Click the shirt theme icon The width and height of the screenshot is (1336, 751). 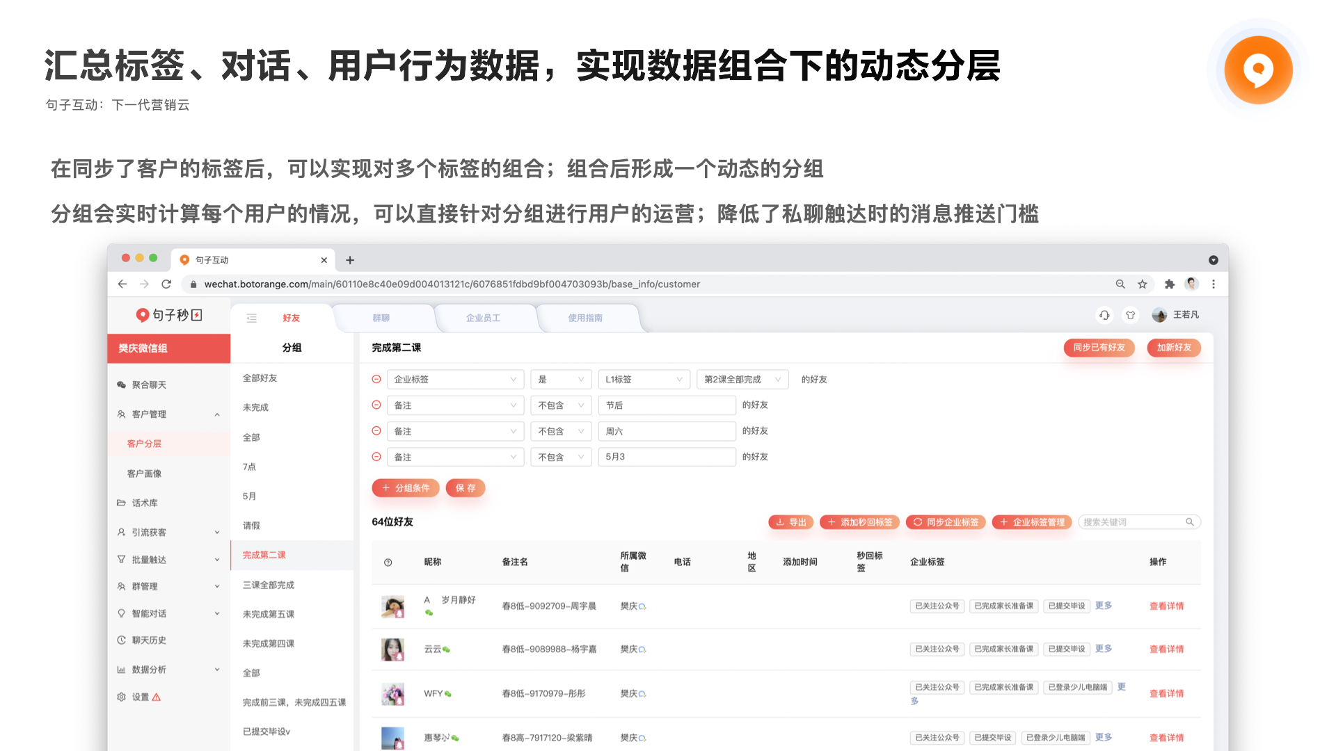[1131, 315]
